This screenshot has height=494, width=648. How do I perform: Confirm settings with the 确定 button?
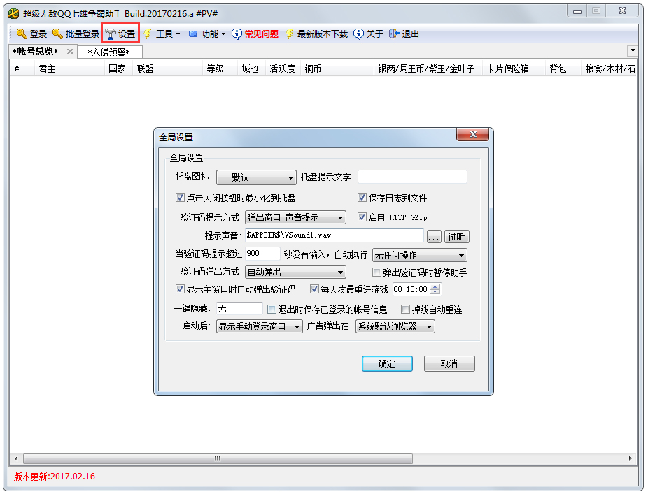(x=387, y=363)
